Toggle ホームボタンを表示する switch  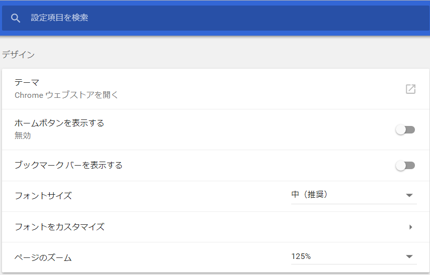point(405,129)
